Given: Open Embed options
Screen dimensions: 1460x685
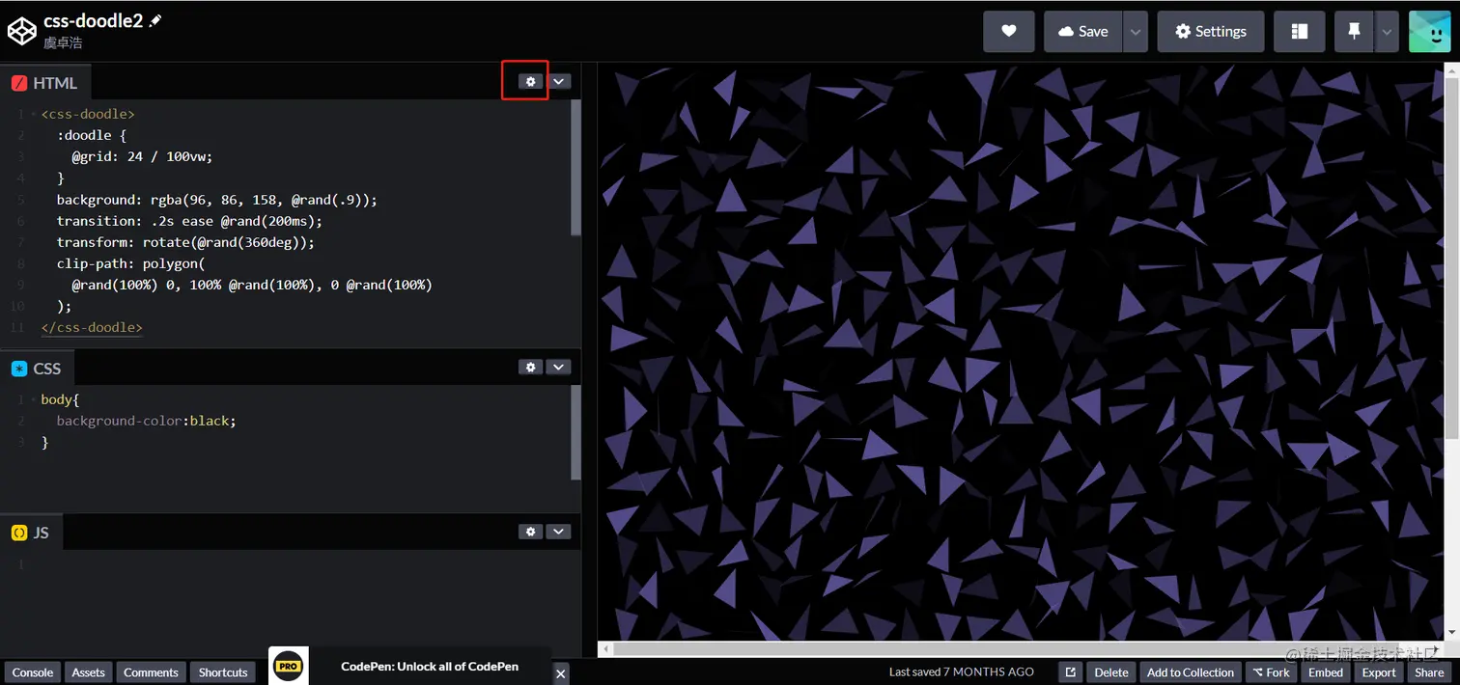Looking at the screenshot, I should pos(1326,672).
